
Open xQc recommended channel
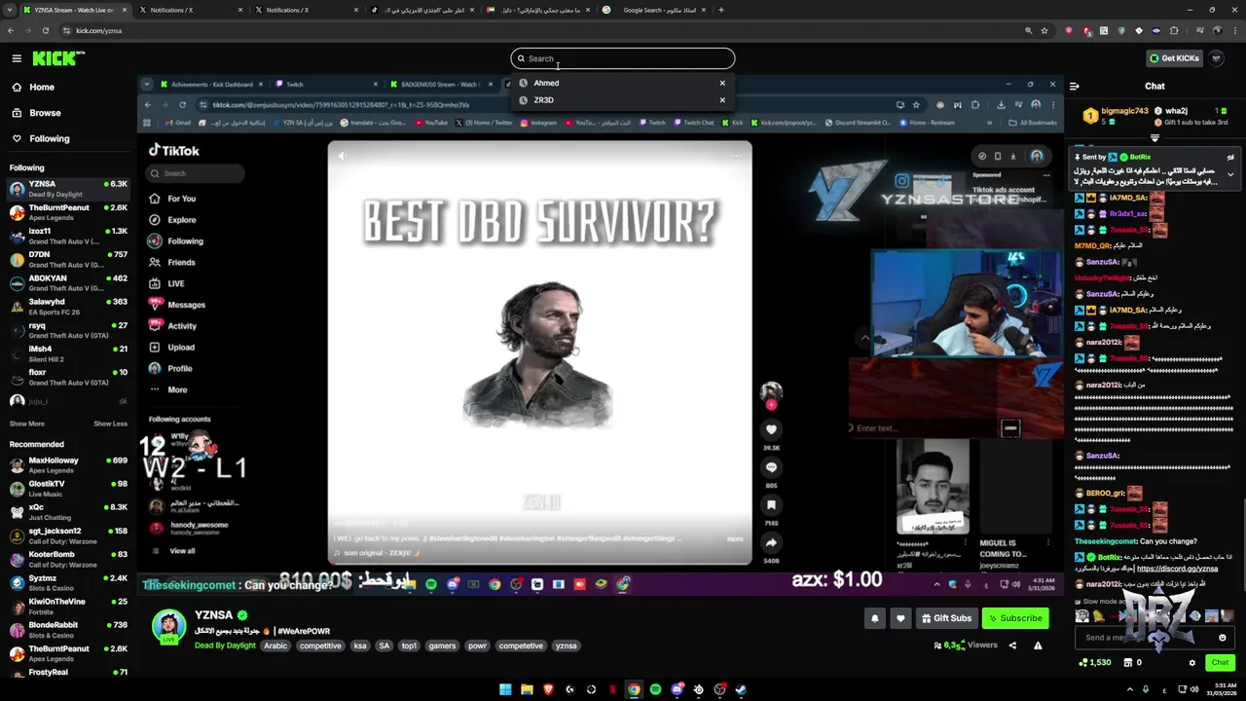click(x=68, y=511)
